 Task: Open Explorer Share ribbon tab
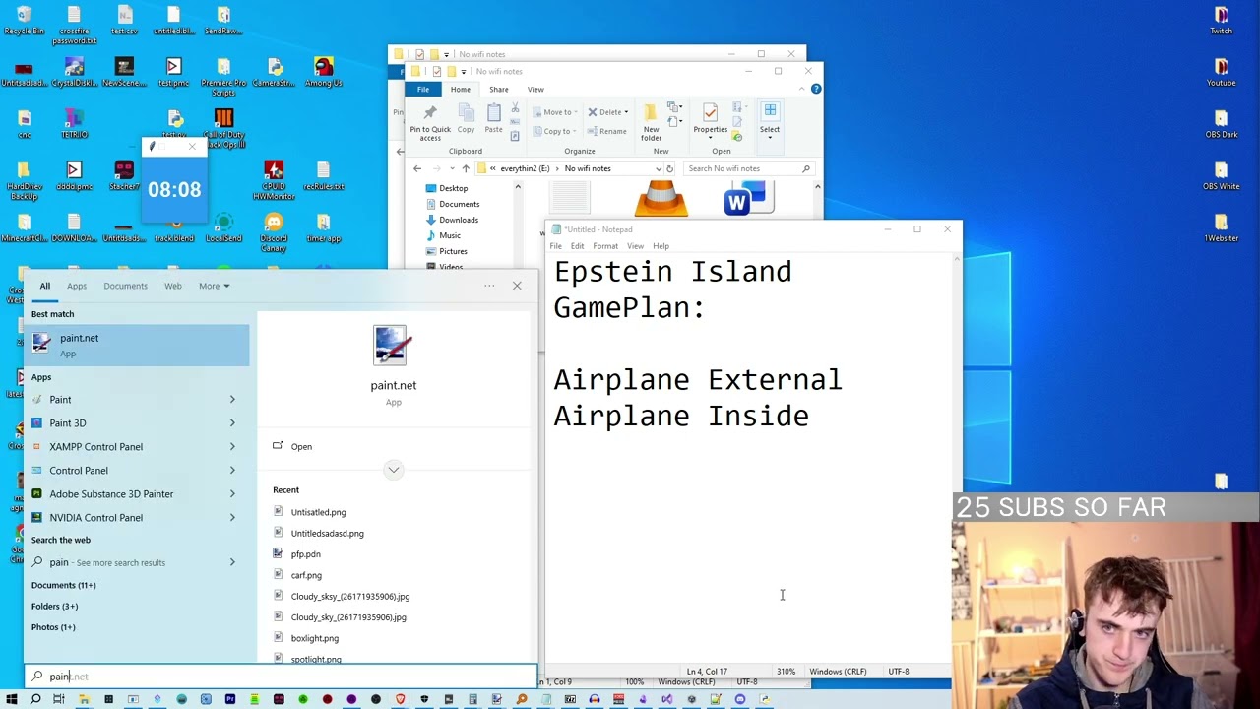tap(499, 90)
